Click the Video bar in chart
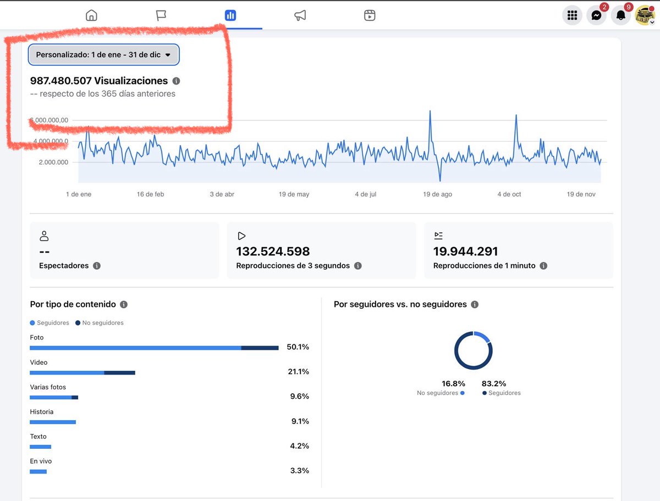 pos(82,372)
